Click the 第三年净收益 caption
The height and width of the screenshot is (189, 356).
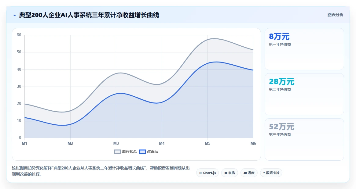(280, 135)
